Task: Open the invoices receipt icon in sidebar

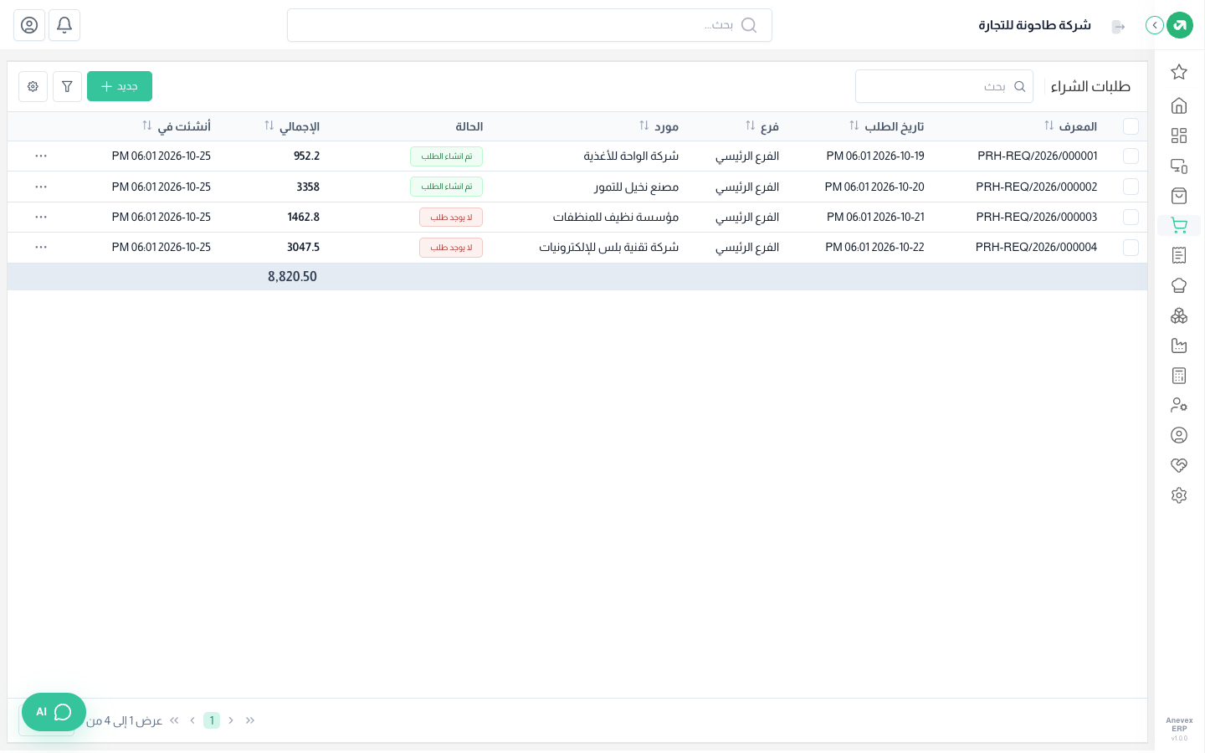Action: 1179,255
